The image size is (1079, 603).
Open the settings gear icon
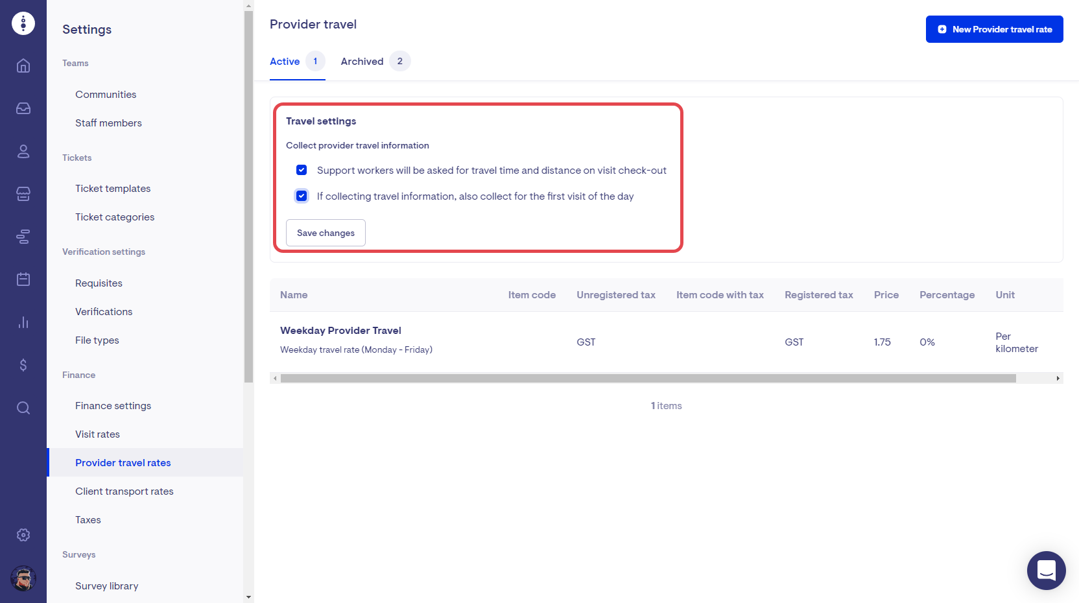(x=23, y=535)
